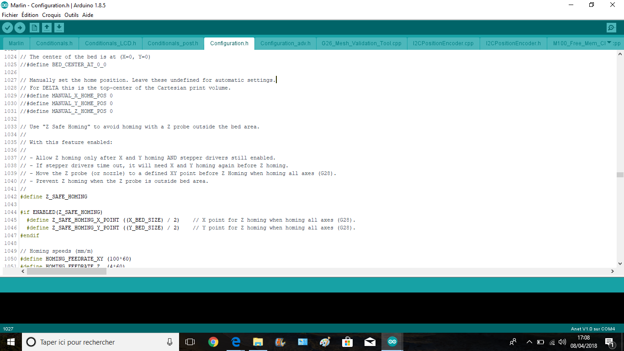The width and height of the screenshot is (624, 351).
Task: Open the tab list dropdown arrow
Action: coord(608,43)
